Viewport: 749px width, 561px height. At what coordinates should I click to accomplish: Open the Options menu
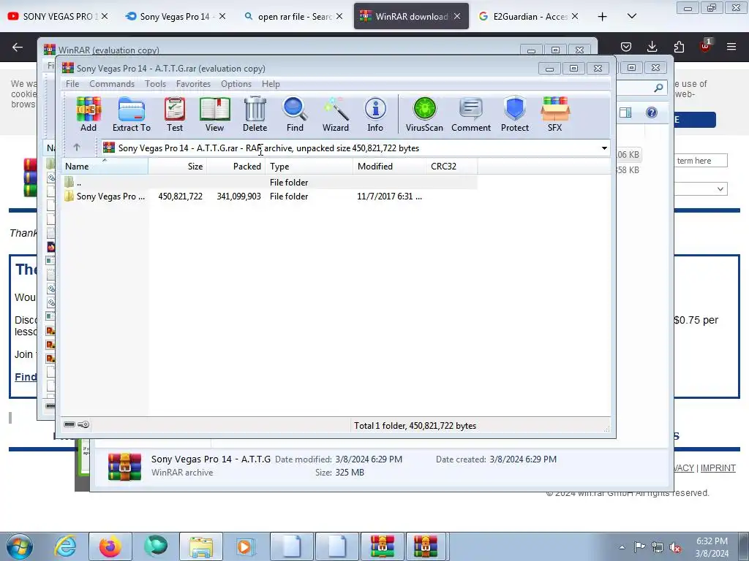tap(236, 83)
